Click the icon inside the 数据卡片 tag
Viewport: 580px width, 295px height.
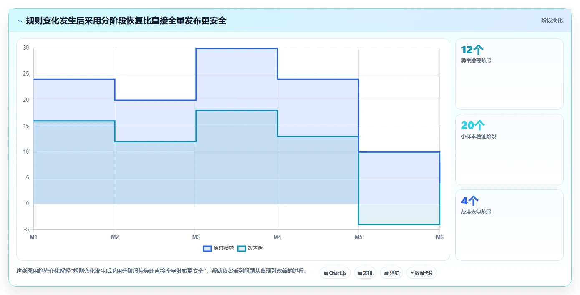412,273
